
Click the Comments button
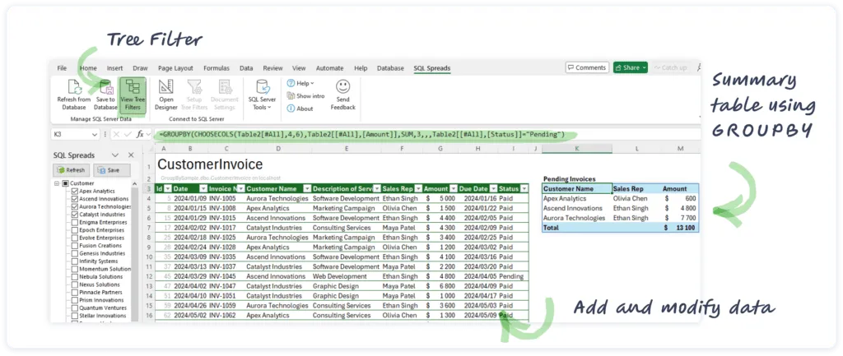point(586,67)
